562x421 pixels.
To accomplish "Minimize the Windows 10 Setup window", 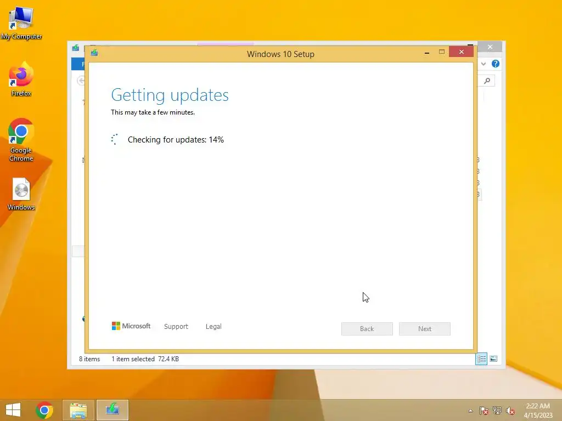I will 427,53.
